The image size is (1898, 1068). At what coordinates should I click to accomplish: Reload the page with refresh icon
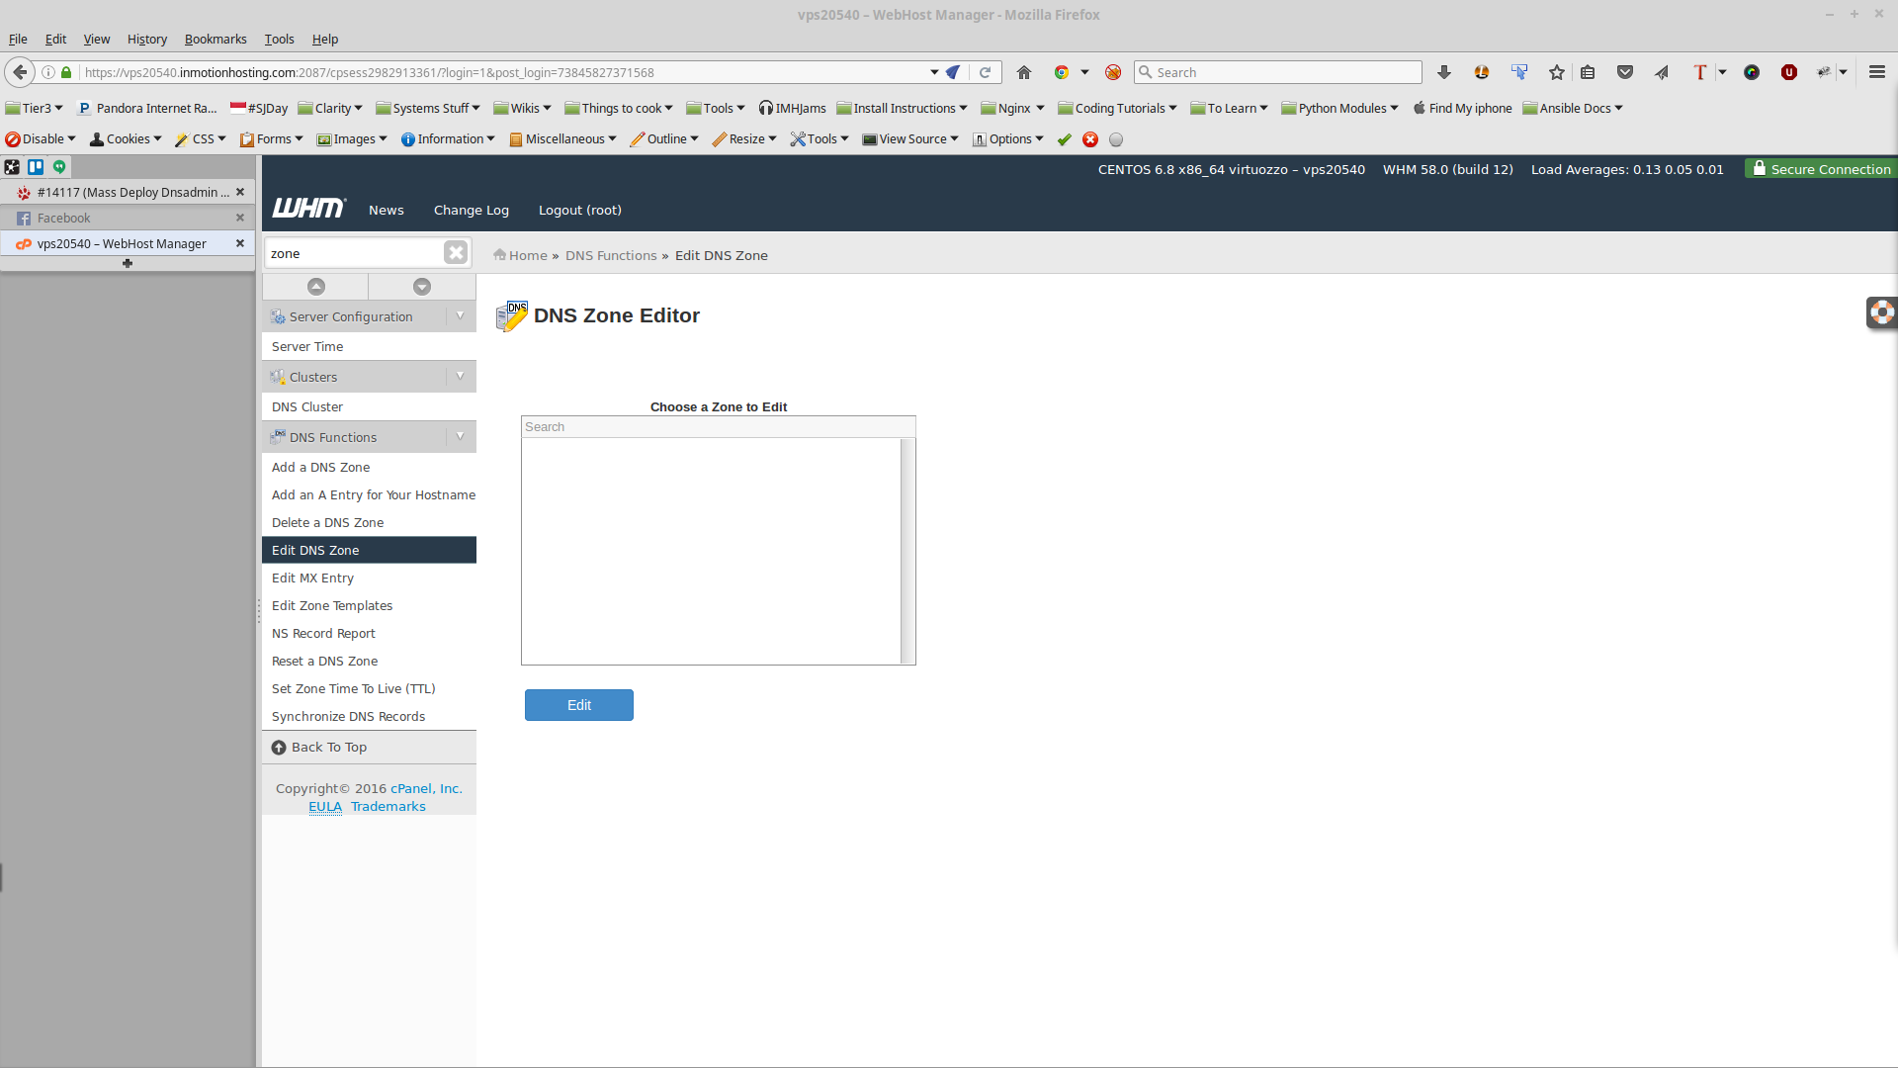click(x=985, y=72)
